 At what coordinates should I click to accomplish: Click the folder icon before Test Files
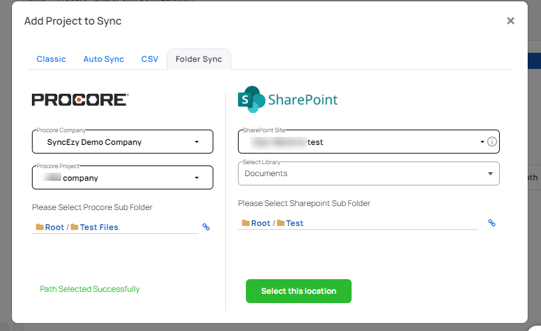tap(74, 227)
